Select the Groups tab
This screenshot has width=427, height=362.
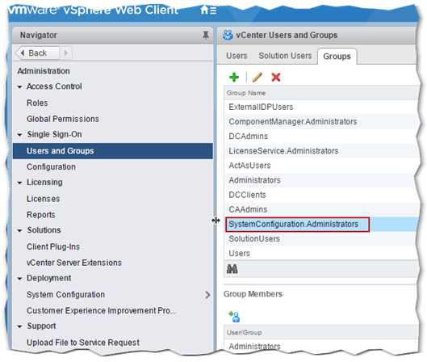[337, 57]
